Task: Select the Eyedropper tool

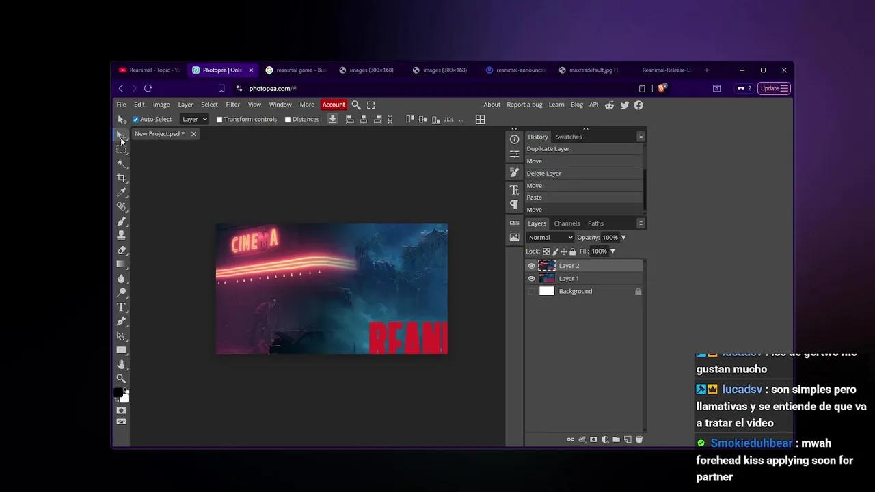Action: 121,192
